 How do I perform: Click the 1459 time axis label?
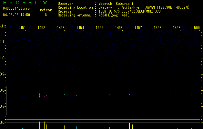(177, 28)
